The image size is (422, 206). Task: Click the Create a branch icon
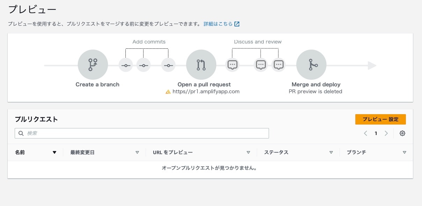click(x=93, y=65)
